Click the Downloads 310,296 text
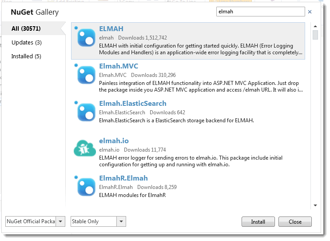Screen dimensions: 330x241 coord(153,75)
